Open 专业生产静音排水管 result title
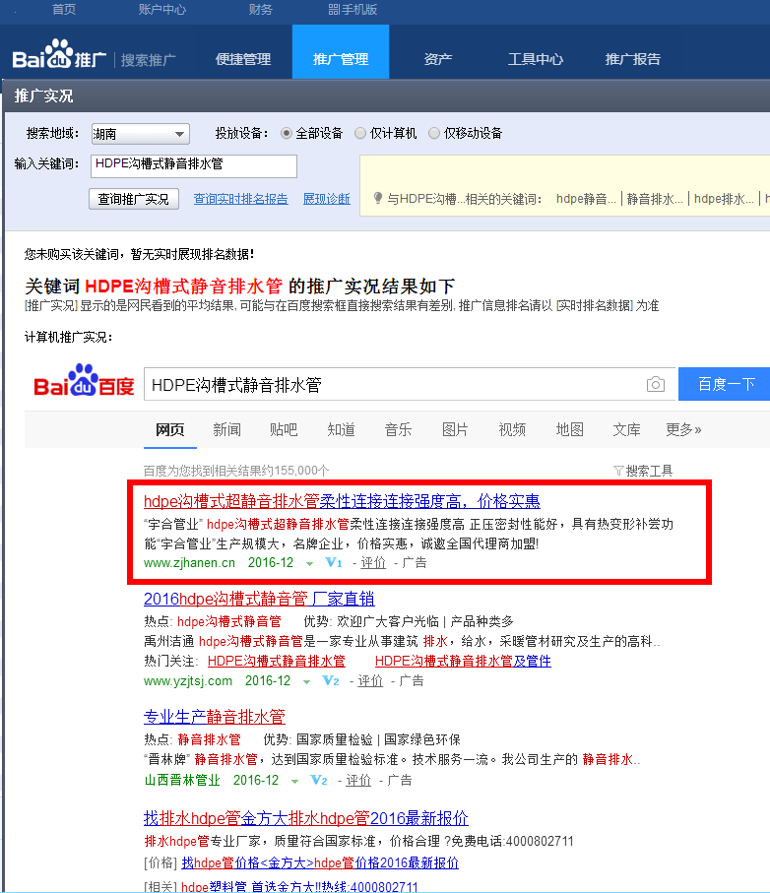 point(214,717)
